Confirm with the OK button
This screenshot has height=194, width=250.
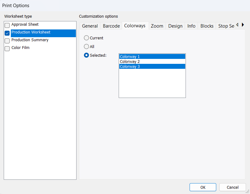[x=203, y=187]
